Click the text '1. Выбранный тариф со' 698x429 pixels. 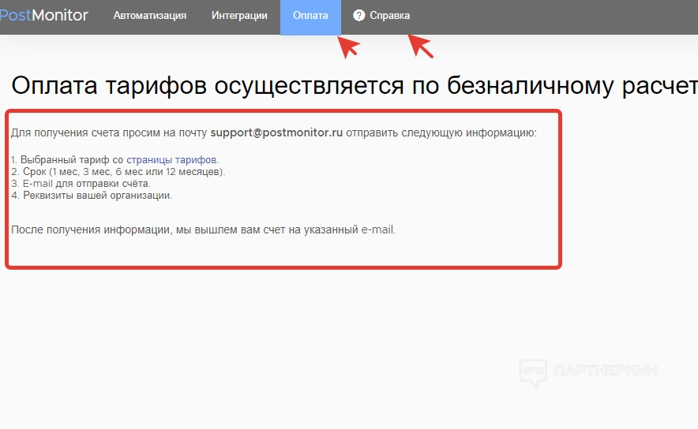67,159
